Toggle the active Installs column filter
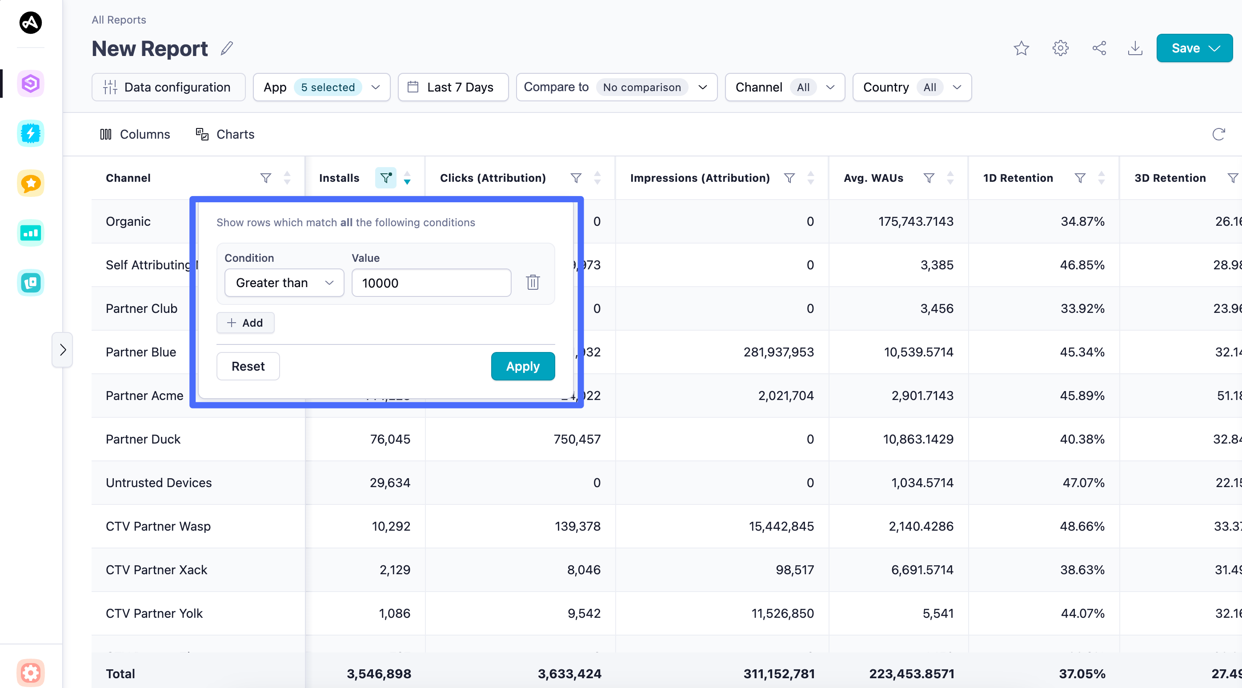This screenshot has height=688, width=1242. click(x=385, y=178)
